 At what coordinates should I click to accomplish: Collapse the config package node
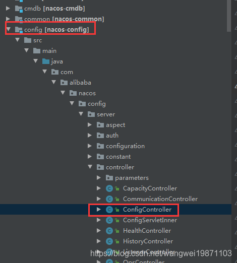tap(72, 103)
